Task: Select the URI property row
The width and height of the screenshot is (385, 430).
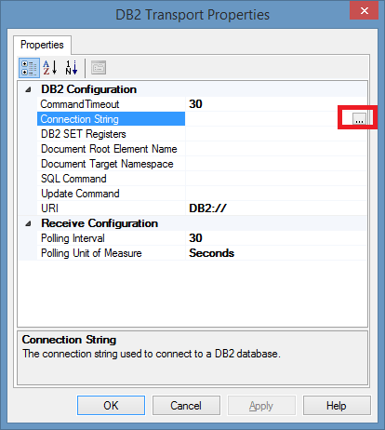Action: pos(111,208)
